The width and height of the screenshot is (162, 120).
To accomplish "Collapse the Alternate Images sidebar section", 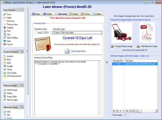I will tap(22, 107).
